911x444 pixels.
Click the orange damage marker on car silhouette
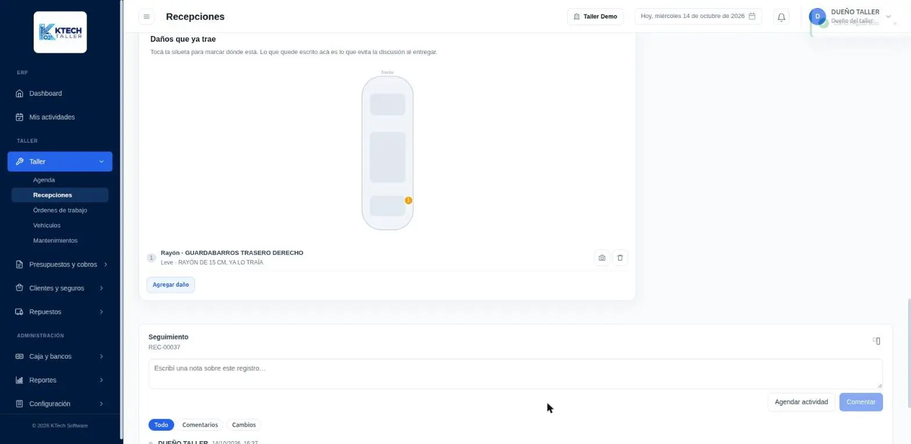(408, 200)
